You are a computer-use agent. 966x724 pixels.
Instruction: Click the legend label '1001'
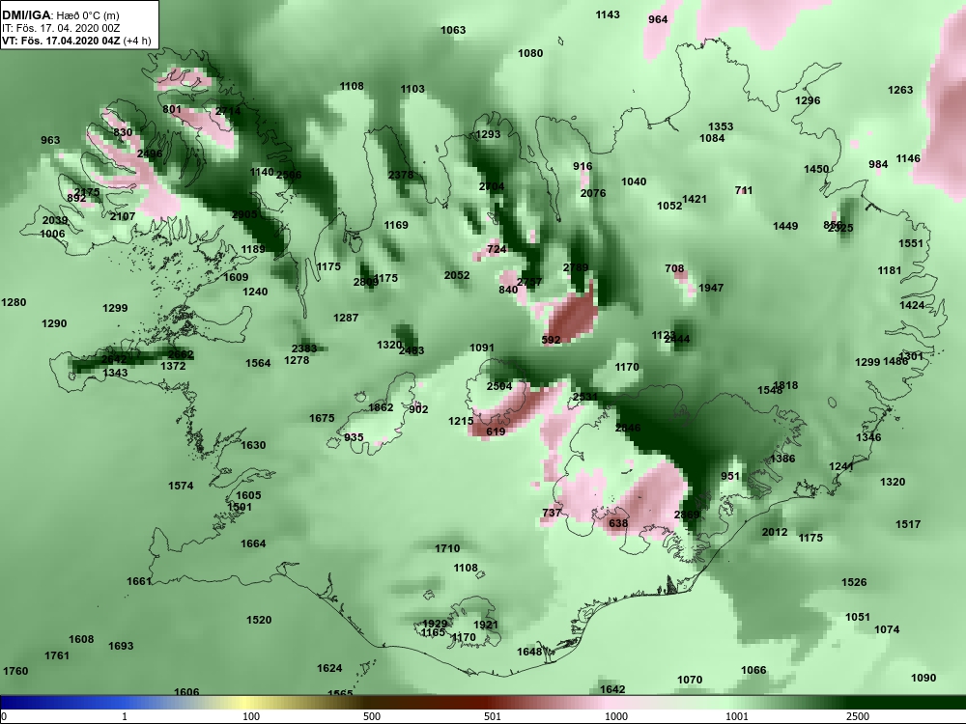737,716
